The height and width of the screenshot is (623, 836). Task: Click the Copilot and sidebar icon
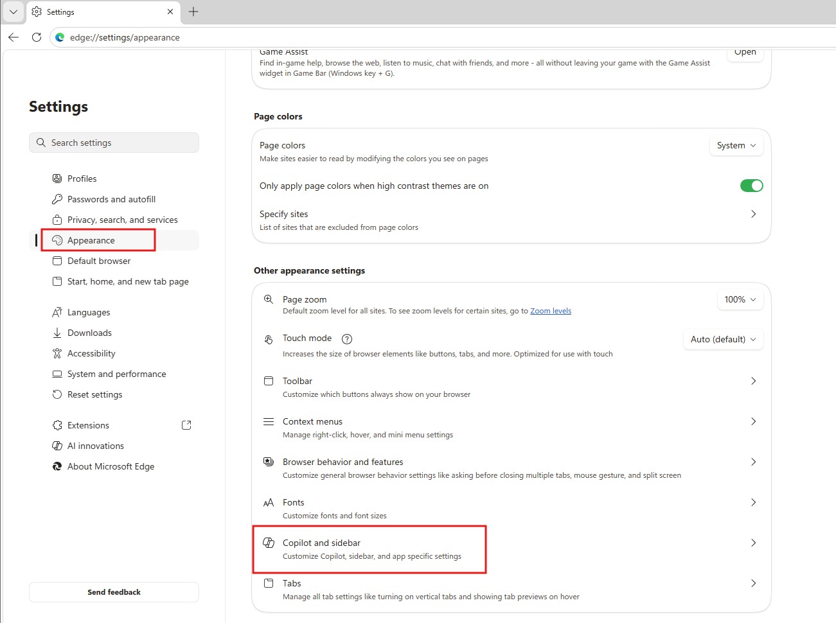pos(268,542)
